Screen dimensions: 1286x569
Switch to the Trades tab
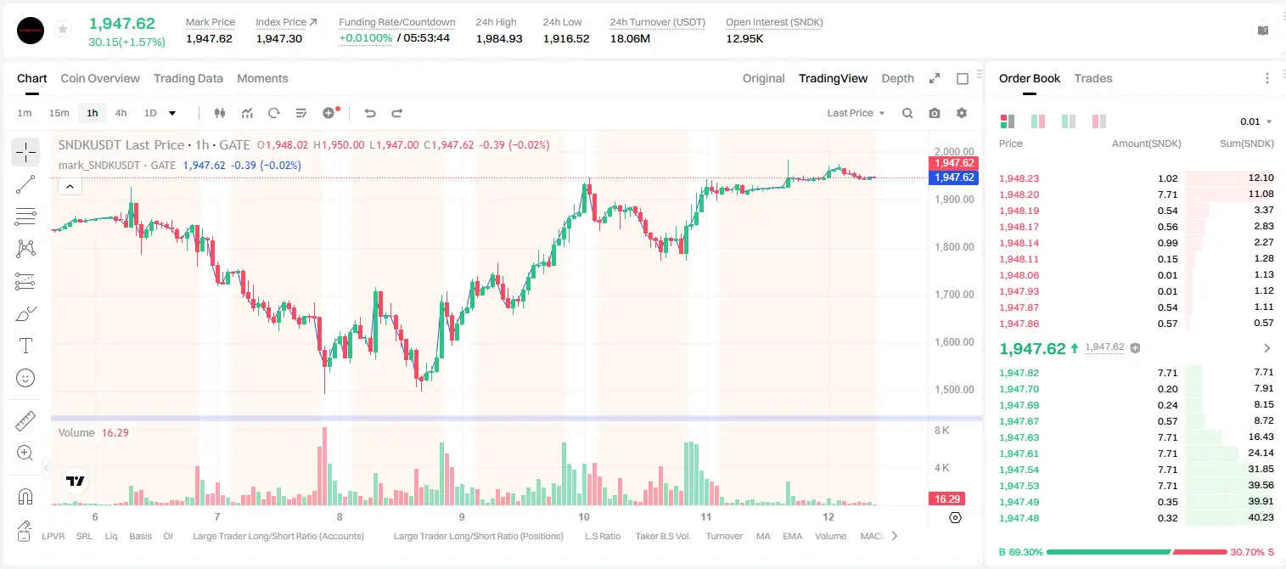click(1093, 78)
